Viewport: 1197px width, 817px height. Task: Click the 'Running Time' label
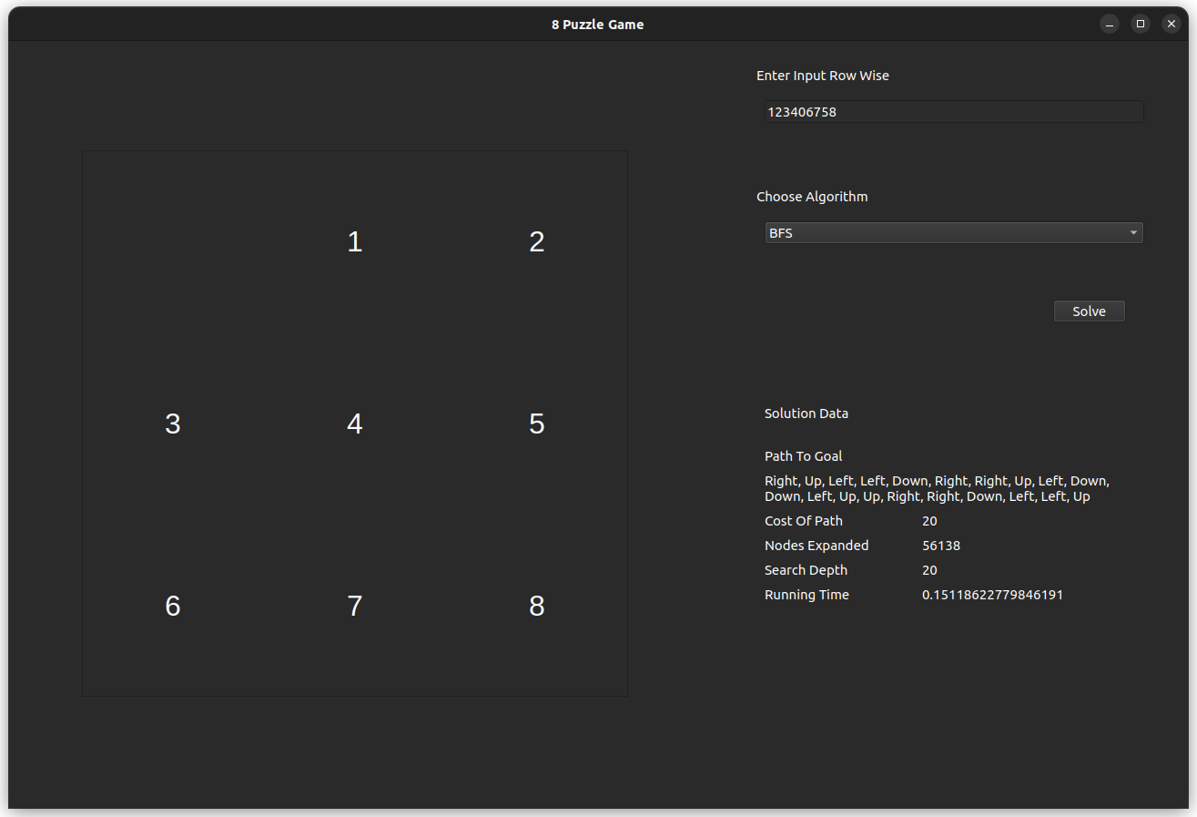pos(806,595)
